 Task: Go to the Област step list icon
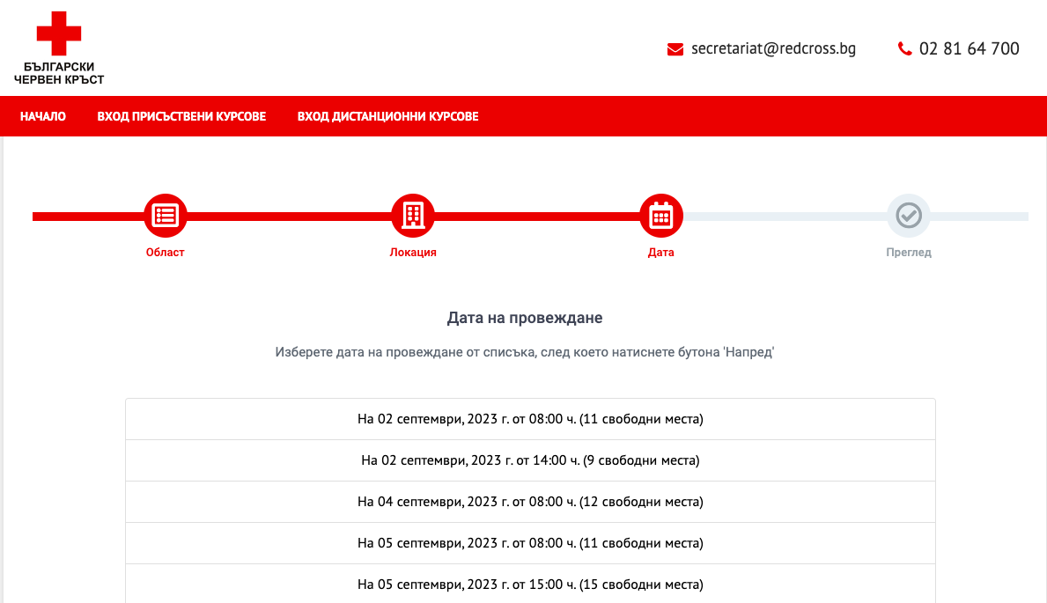pyautogui.click(x=166, y=215)
